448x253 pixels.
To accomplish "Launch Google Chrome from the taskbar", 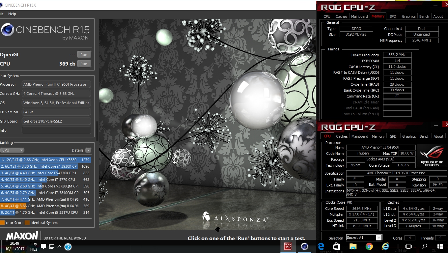I will [369, 246].
